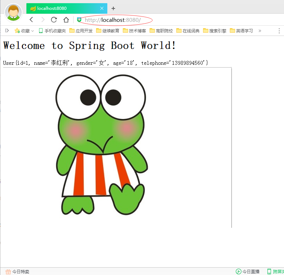The image size is (284, 275).
Task: Open the 技术博客 bookmark folder
Action: [134, 31]
